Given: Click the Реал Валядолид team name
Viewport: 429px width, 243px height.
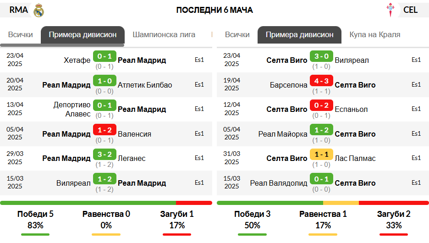Looking at the screenshot, I should 279,183.
